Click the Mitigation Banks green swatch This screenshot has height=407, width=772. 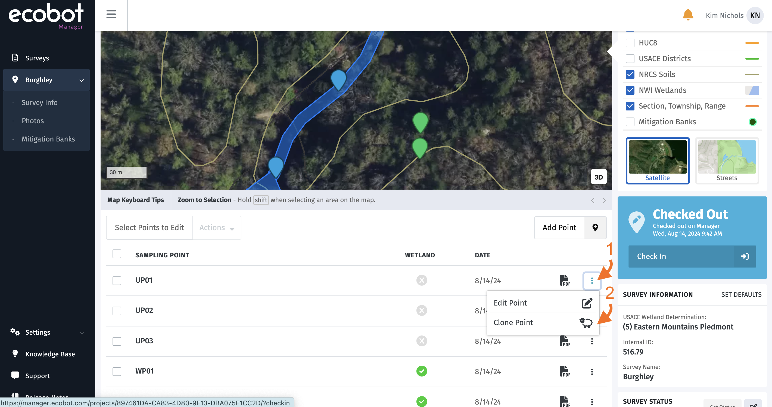point(752,122)
